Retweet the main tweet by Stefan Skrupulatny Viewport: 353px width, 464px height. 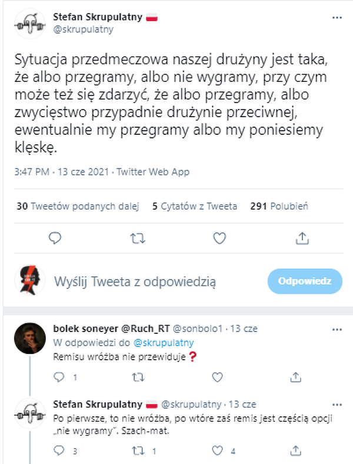coord(137,238)
